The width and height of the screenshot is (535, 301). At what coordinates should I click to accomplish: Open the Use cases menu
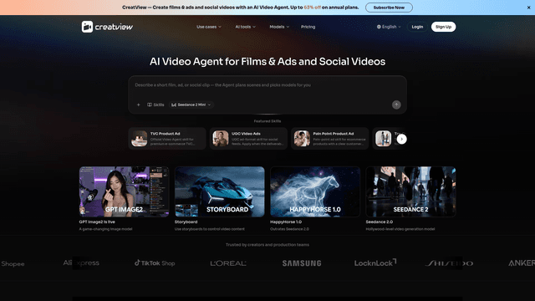(x=209, y=27)
